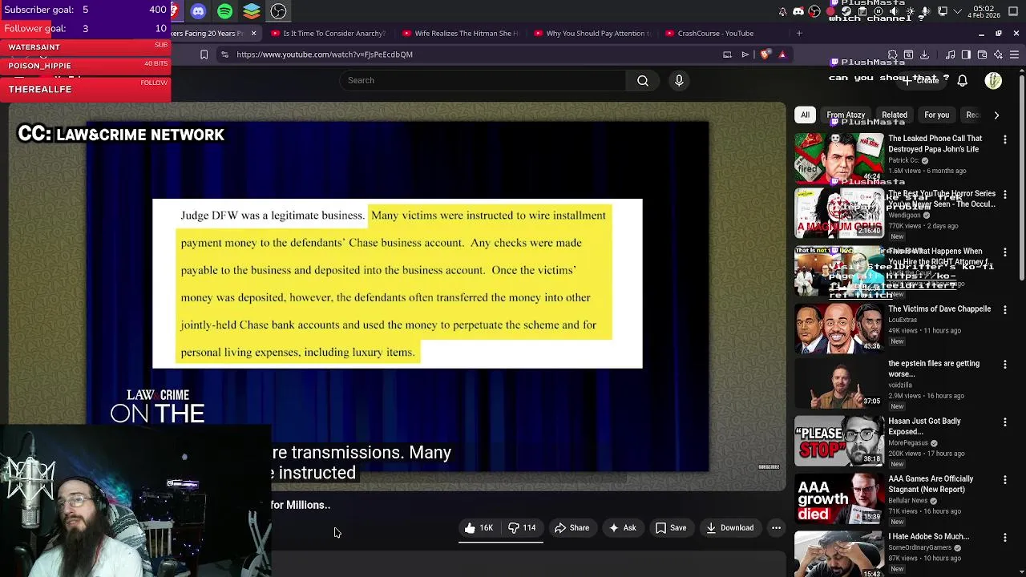Open The Leaked Phone Call video thumbnail
1026x577 pixels.
pos(838,157)
